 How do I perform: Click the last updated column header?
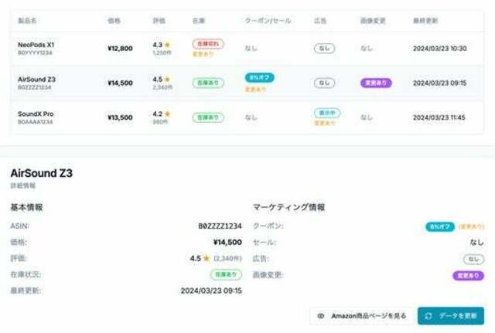425,21
